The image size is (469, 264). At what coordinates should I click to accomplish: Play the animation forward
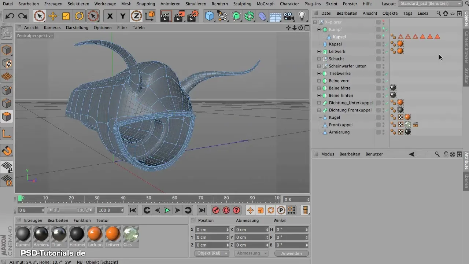coord(167,210)
